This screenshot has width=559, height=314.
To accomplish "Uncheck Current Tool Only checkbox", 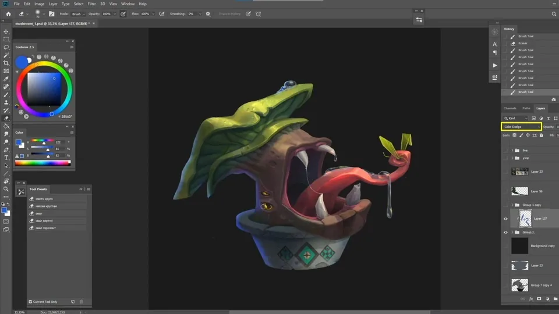I will [x=30, y=302].
